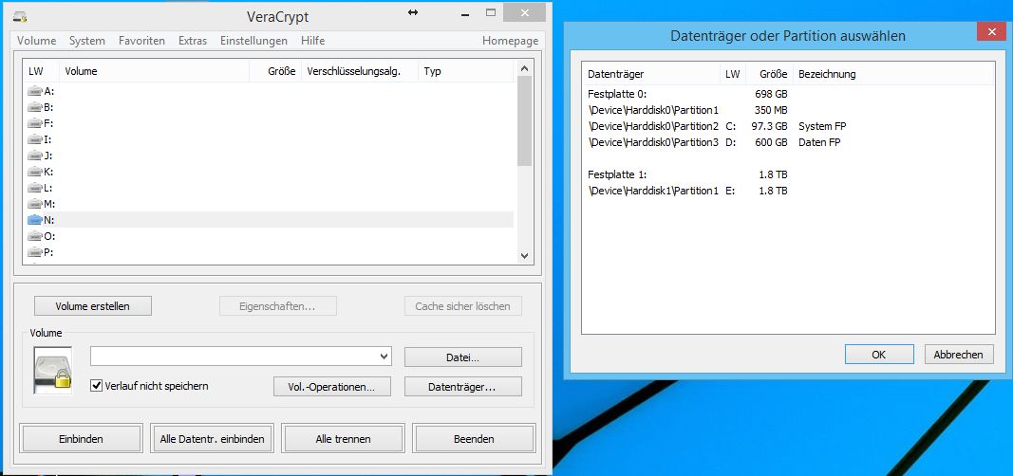The width and height of the screenshot is (1013, 476).
Task: Select the P: drive slot icon
Action: coord(34,252)
